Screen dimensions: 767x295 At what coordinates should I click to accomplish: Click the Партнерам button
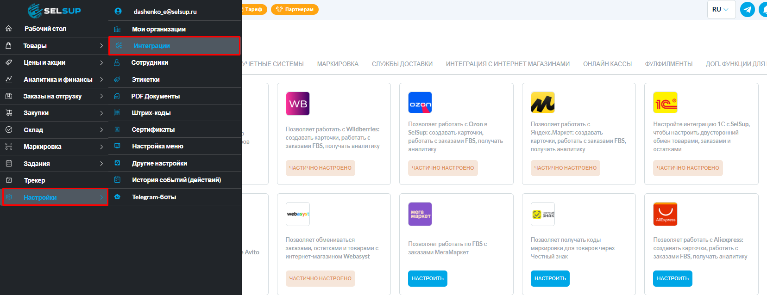(295, 9)
